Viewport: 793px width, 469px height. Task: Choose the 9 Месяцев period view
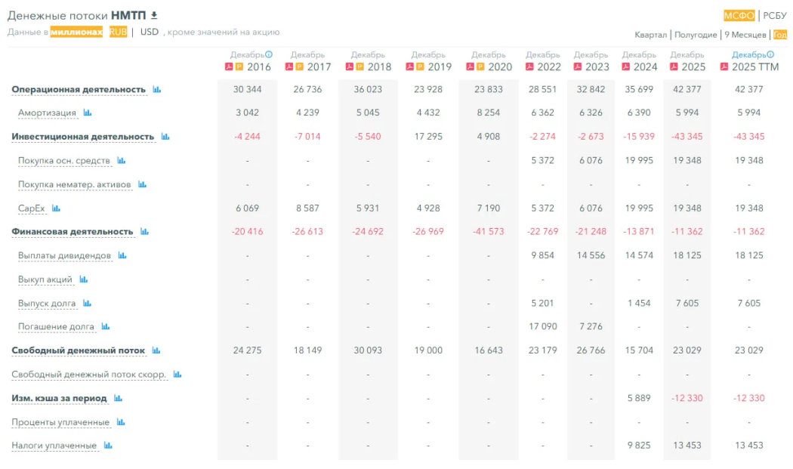pyautogui.click(x=745, y=35)
